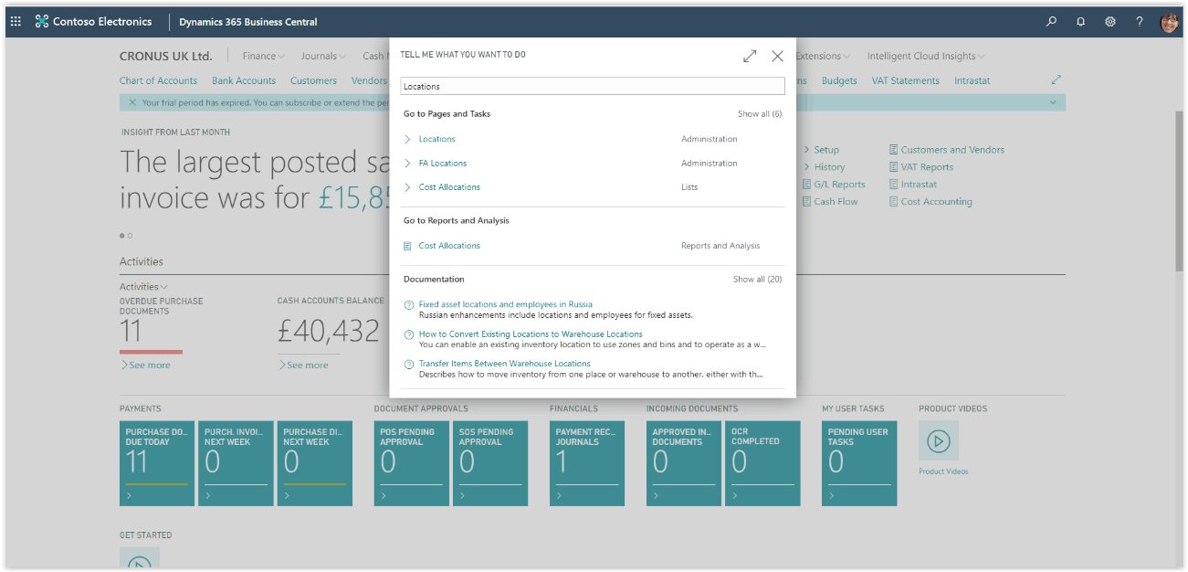Image resolution: width=1188 pixels, height=572 pixels.
Task: Open Intrastat from the navigation links row
Action: point(972,80)
